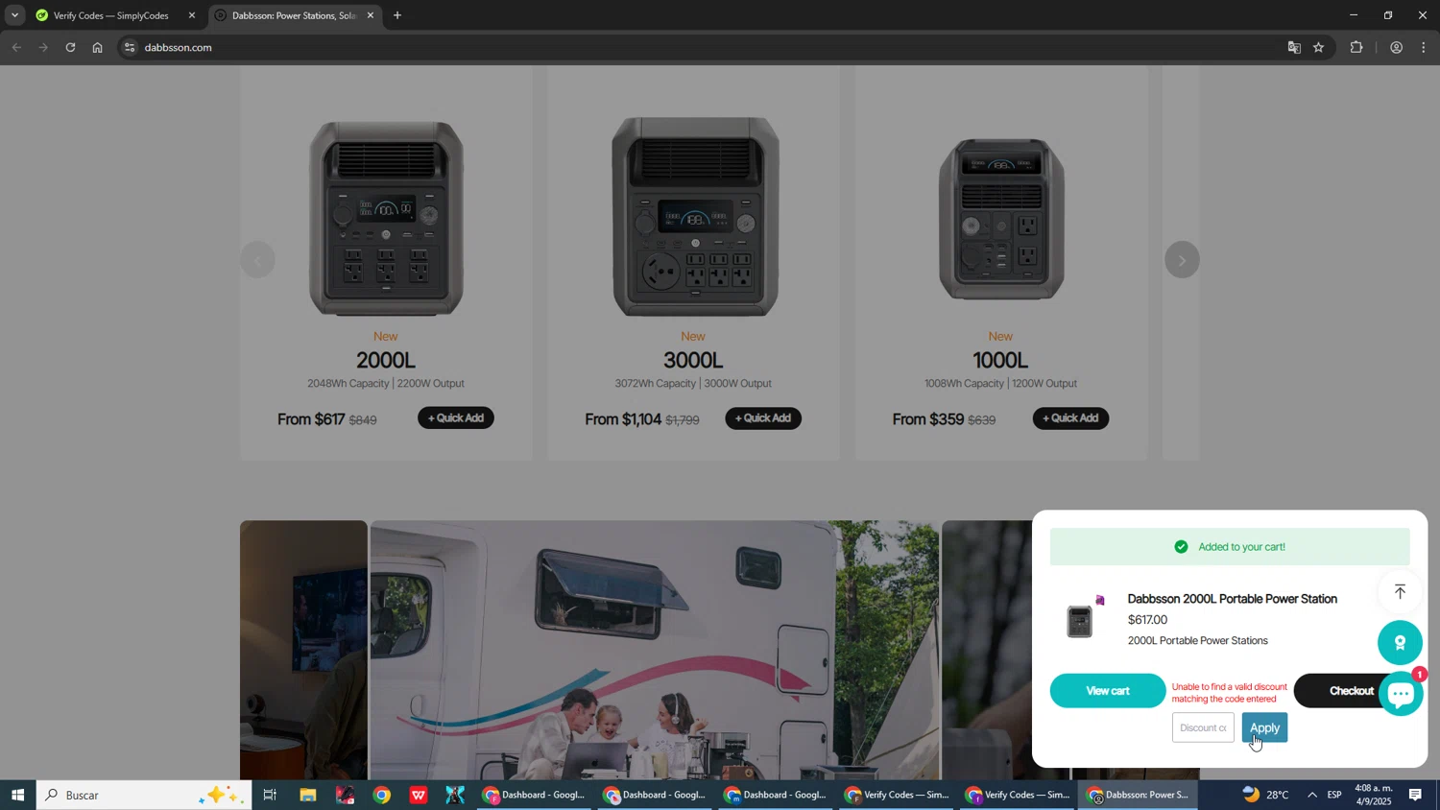Click the back-to-top arrow button
The width and height of the screenshot is (1440, 810).
(x=1400, y=591)
